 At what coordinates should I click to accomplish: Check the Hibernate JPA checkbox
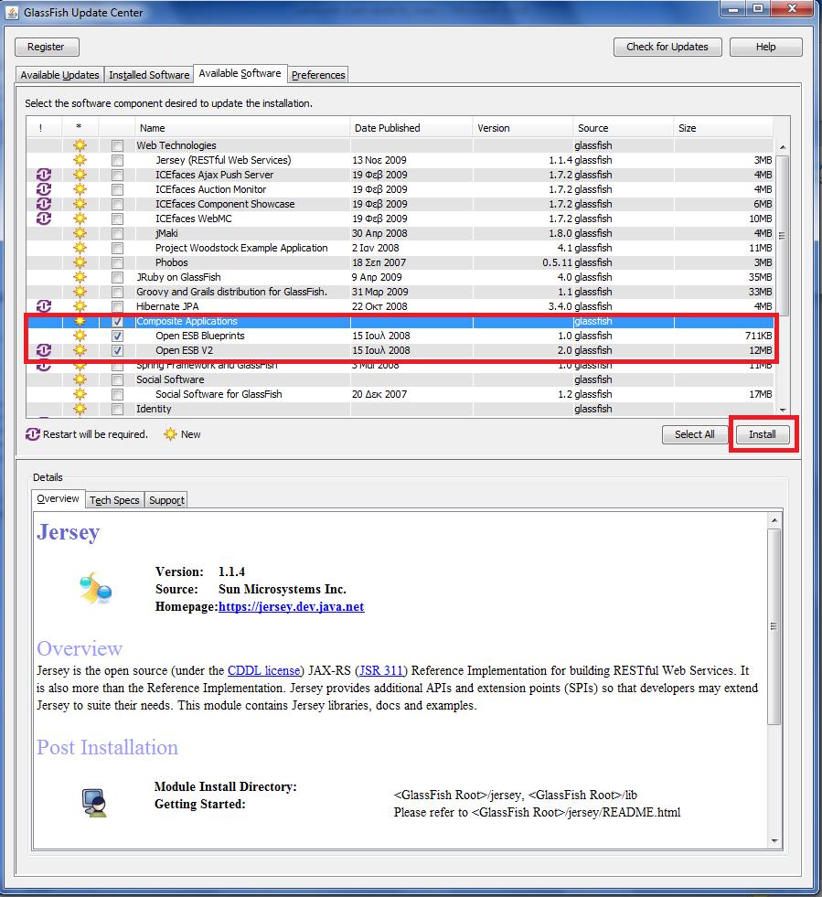(x=117, y=306)
